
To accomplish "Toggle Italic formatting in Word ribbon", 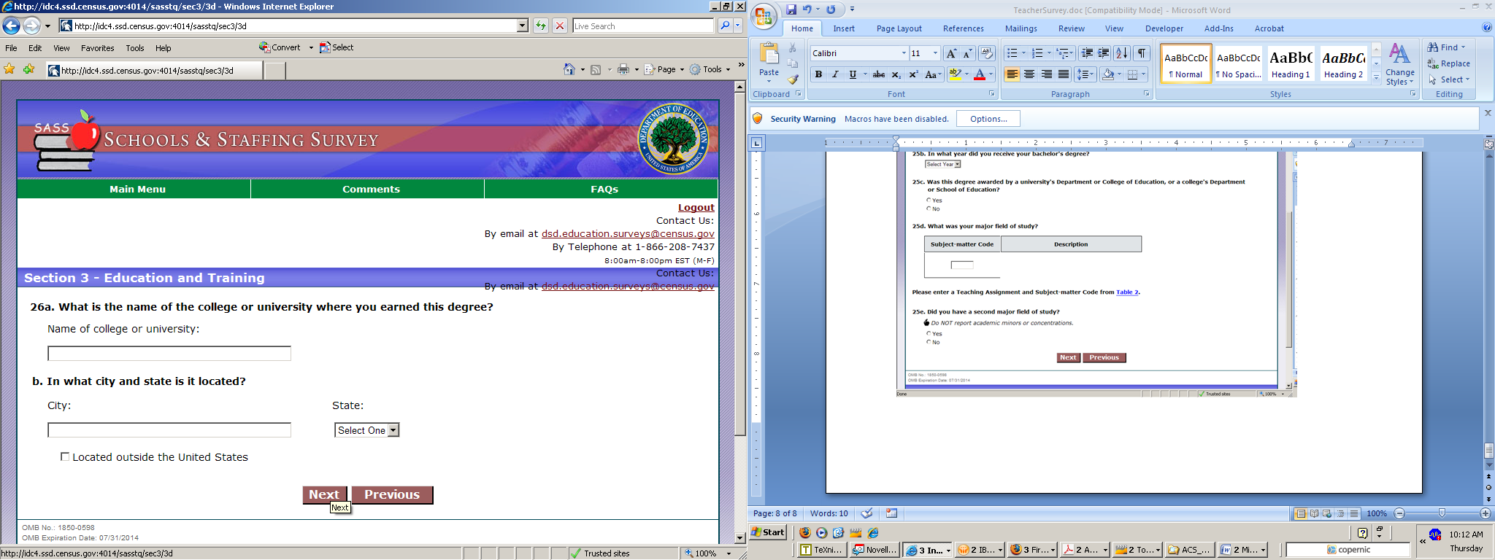I will pyautogui.click(x=835, y=74).
